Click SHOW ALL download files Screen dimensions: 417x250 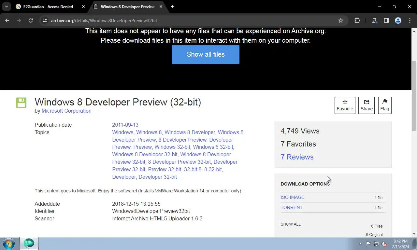tap(291, 224)
